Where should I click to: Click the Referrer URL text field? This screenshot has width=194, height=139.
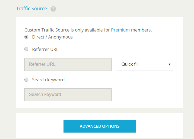click(68, 64)
